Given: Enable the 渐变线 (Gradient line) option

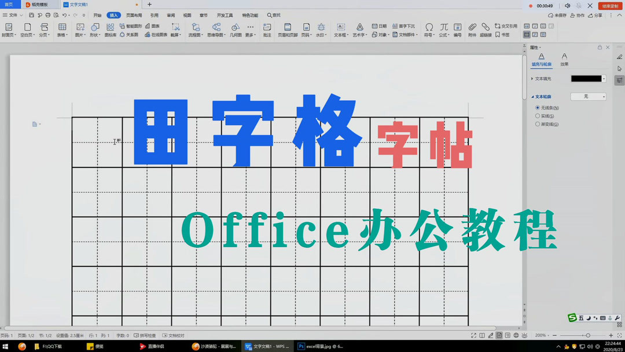Looking at the screenshot, I should pyautogui.click(x=537, y=124).
